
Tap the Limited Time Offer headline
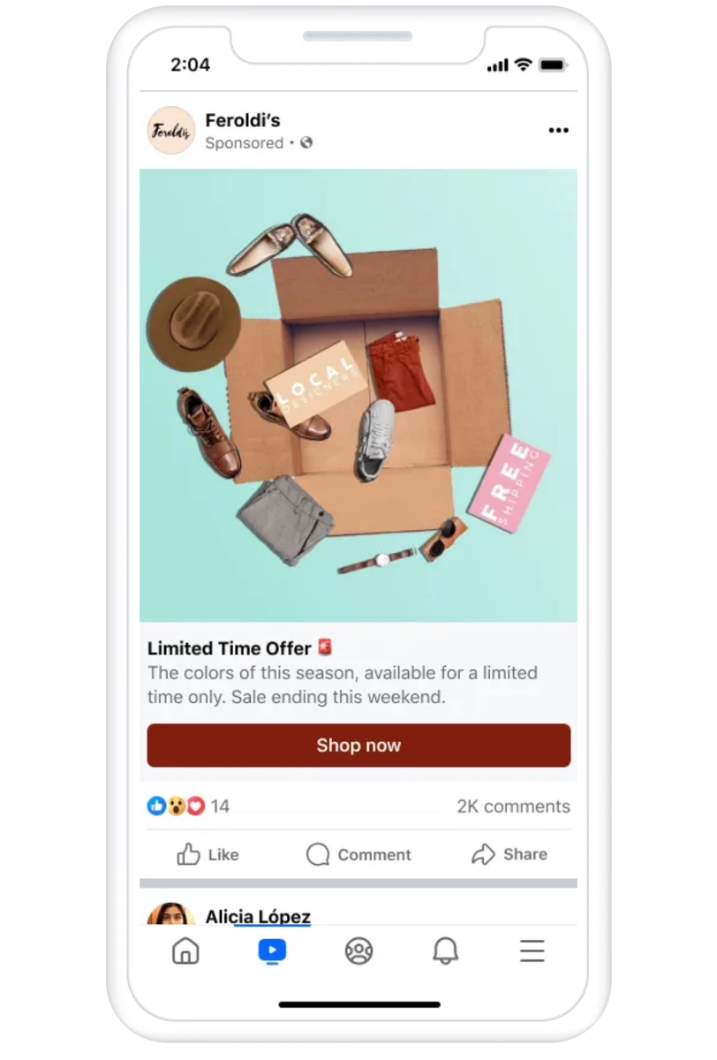pos(230,648)
